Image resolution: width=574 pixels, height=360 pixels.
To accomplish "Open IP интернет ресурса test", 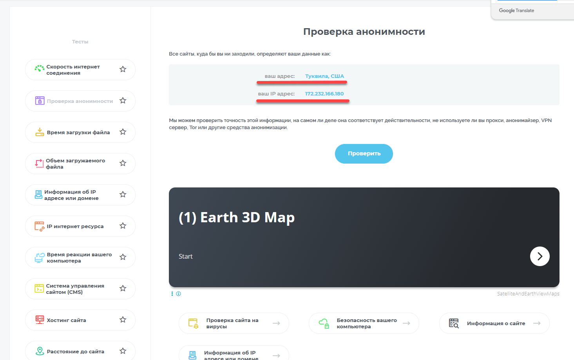I will pos(75,226).
